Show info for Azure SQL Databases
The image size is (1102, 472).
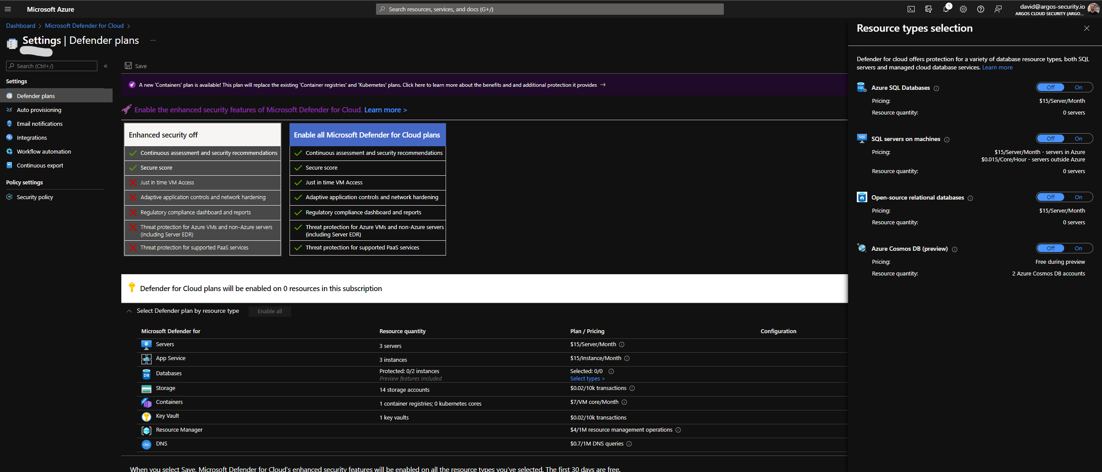937,88
